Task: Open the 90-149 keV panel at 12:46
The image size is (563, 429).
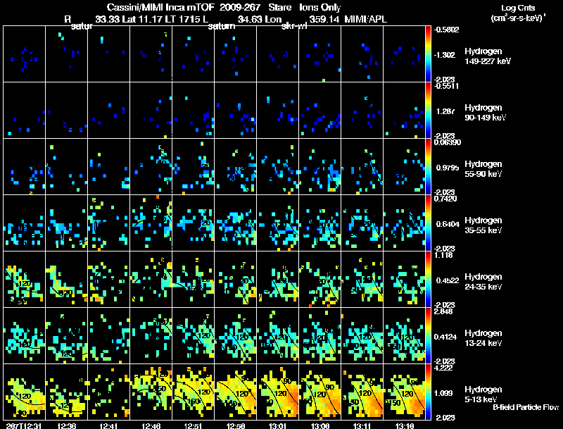Action: coord(151,110)
